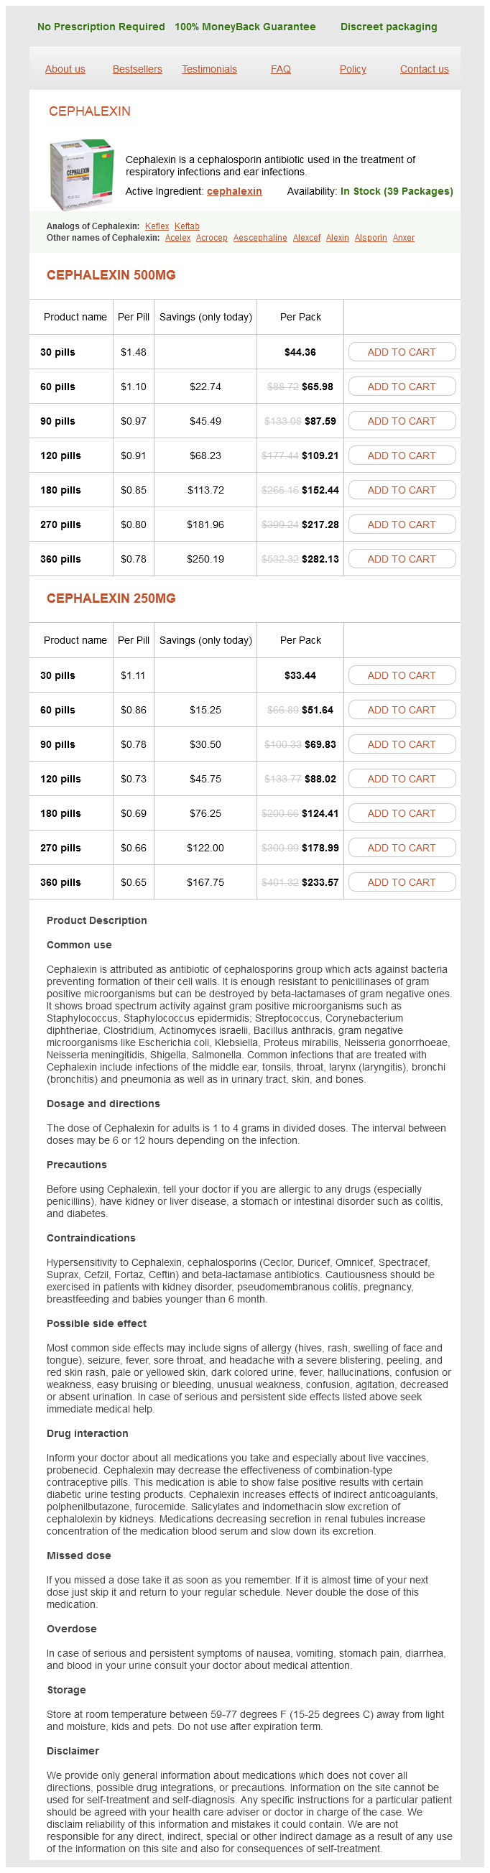Open the FAQ menu item
Viewport: 490px width, 1873px height.
[x=281, y=69]
